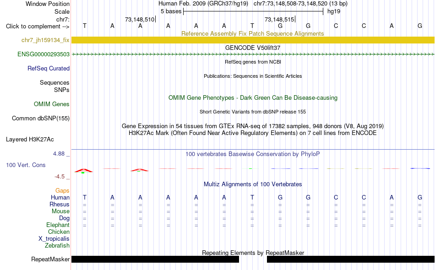Image resolution: width=435 pixels, height=270 pixels.
Task: Click the Rhesus species label
Action: [x=60, y=204]
